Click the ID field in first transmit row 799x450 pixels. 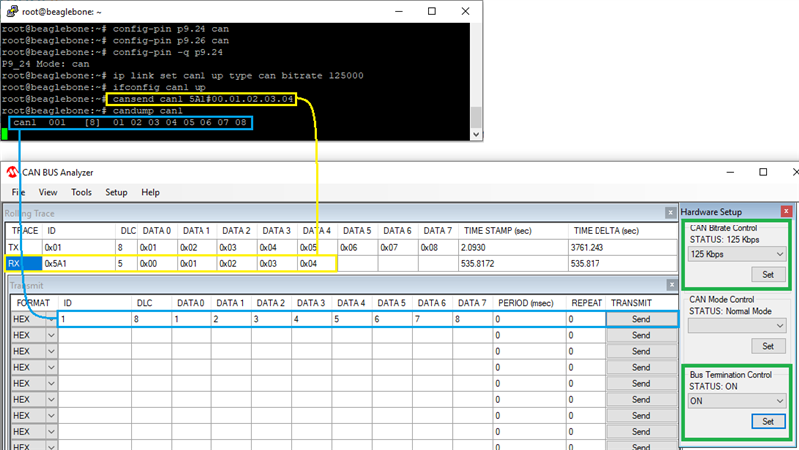[95, 319]
